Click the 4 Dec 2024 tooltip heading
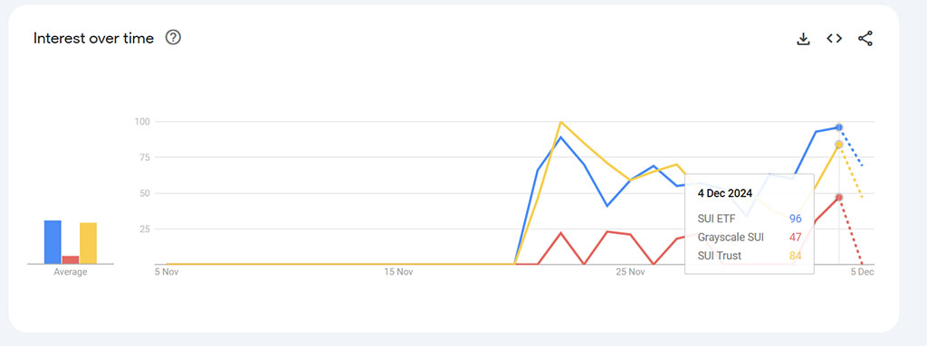This screenshot has height=346, width=927. click(x=725, y=193)
